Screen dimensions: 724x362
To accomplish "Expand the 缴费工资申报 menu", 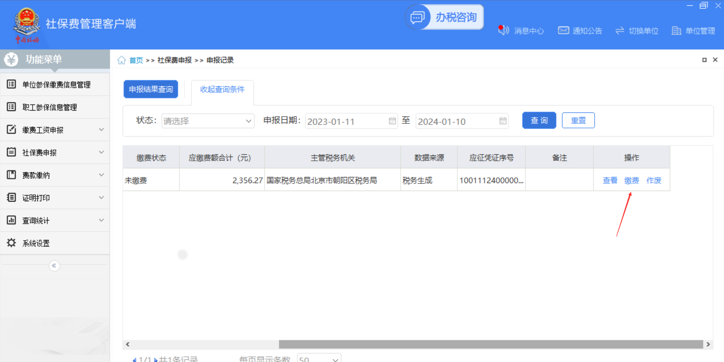I will (55, 130).
